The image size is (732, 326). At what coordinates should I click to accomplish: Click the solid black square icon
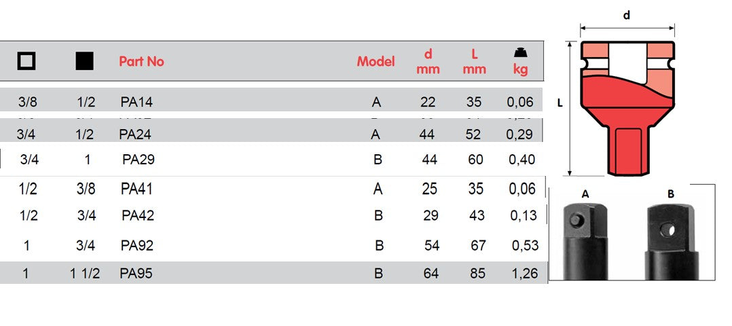pos(85,61)
